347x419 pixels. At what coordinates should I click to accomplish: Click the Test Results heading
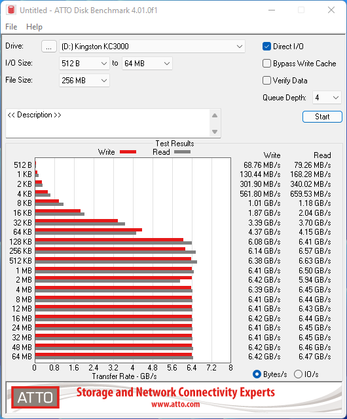pyautogui.click(x=175, y=144)
